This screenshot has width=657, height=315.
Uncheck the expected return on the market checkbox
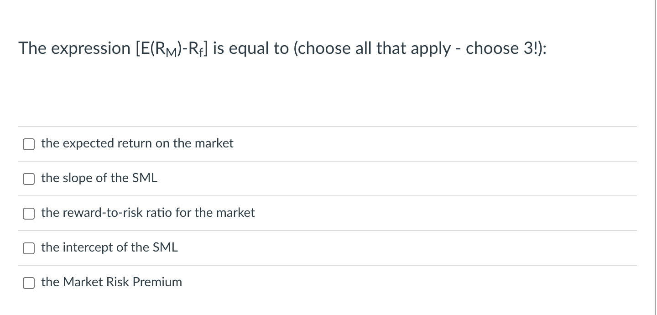[x=29, y=144]
